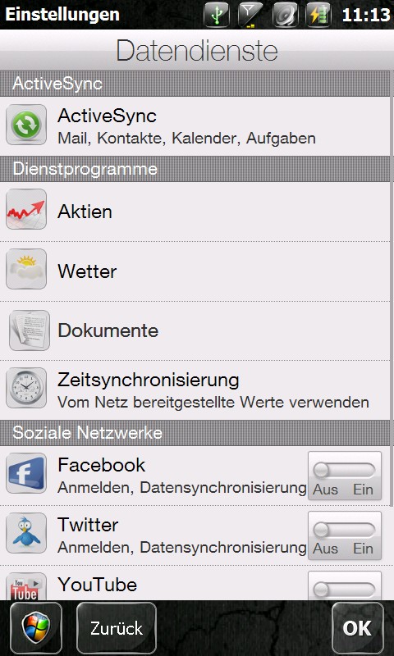Toggle the Facebook Aus/Ein switch
This screenshot has height=656, width=394.
click(345, 476)
